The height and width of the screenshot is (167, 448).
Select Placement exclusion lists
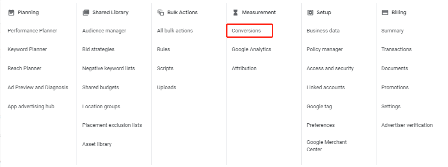112,125
